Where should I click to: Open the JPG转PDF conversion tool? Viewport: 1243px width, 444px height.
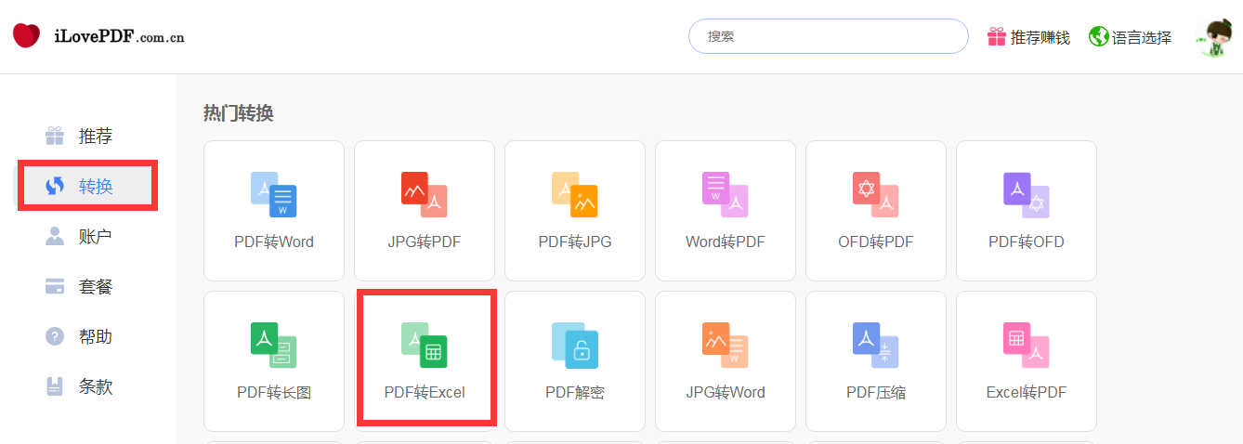[425, 210]
